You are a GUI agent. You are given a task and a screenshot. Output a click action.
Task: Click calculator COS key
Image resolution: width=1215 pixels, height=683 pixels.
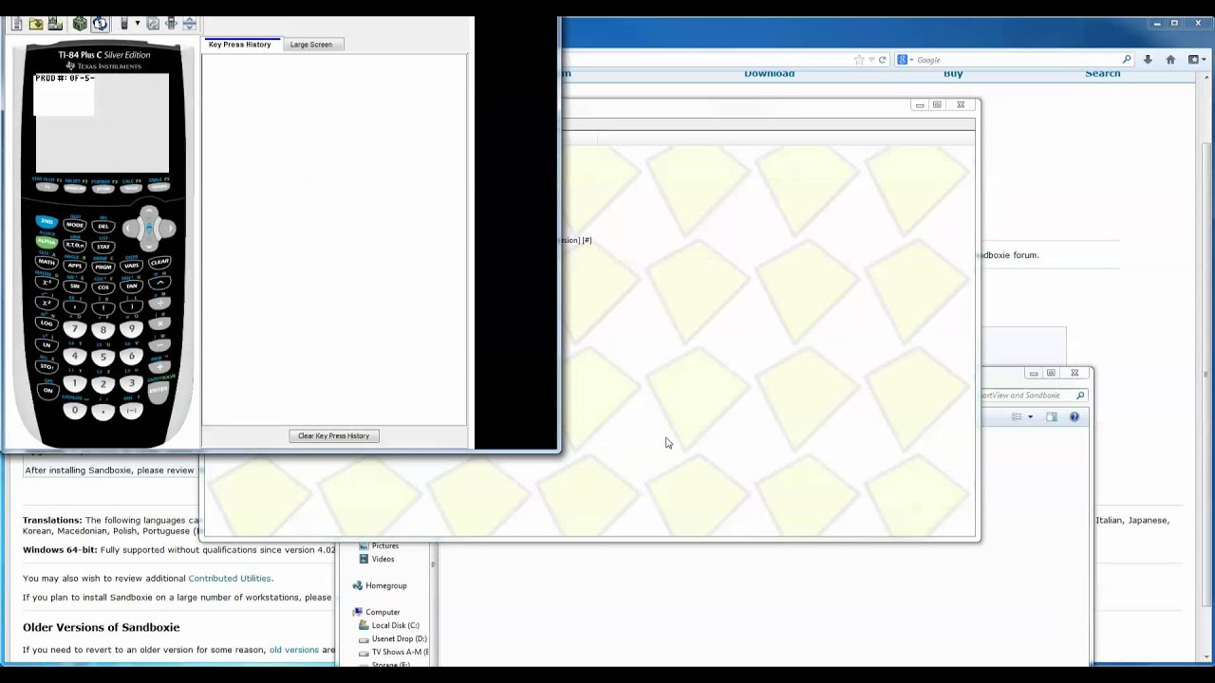[x=103, y=287]
